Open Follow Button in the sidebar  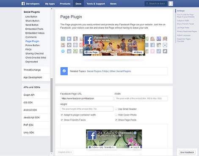[33, 45]
